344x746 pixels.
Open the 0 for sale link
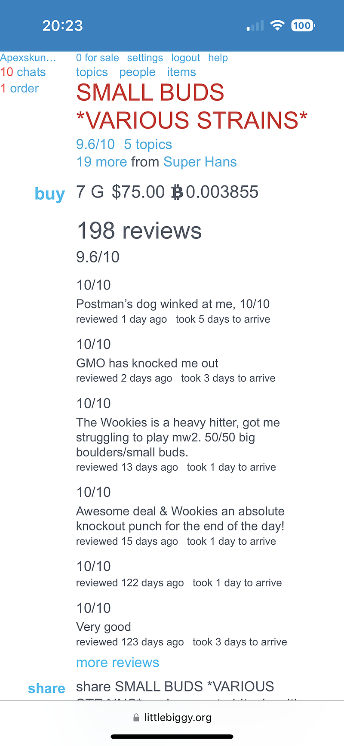(97, 58)
